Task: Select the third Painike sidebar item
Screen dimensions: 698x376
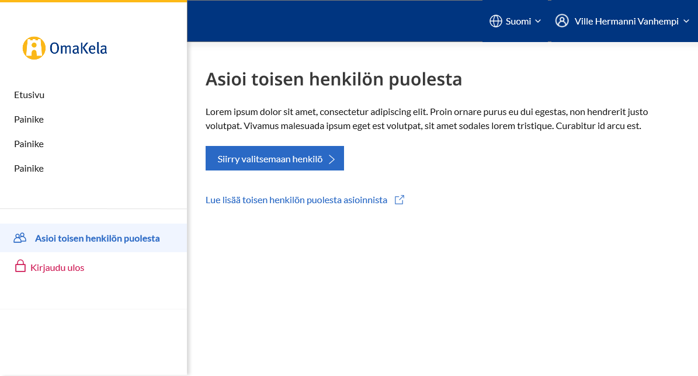Action: pos(29,169)
